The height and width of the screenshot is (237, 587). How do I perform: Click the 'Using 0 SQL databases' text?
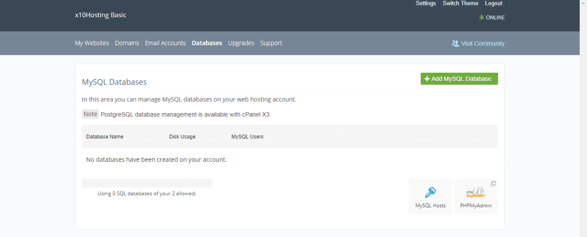pos(147,194)
